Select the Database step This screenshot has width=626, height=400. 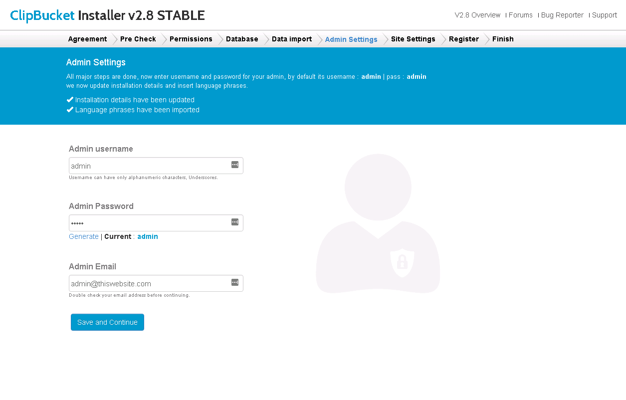tap(242, 39)
